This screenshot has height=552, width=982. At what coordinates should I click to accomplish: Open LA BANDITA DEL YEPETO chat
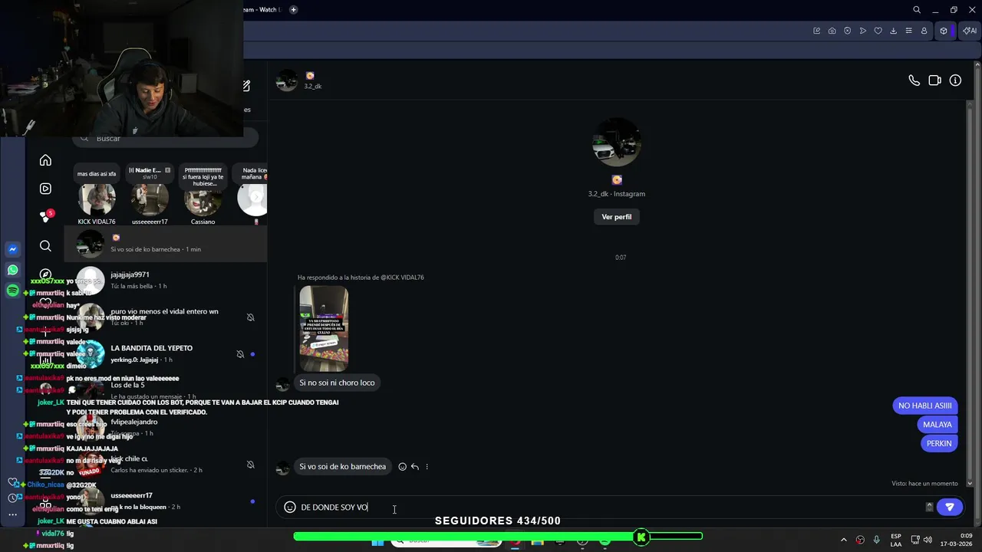[x=166, y=353]
